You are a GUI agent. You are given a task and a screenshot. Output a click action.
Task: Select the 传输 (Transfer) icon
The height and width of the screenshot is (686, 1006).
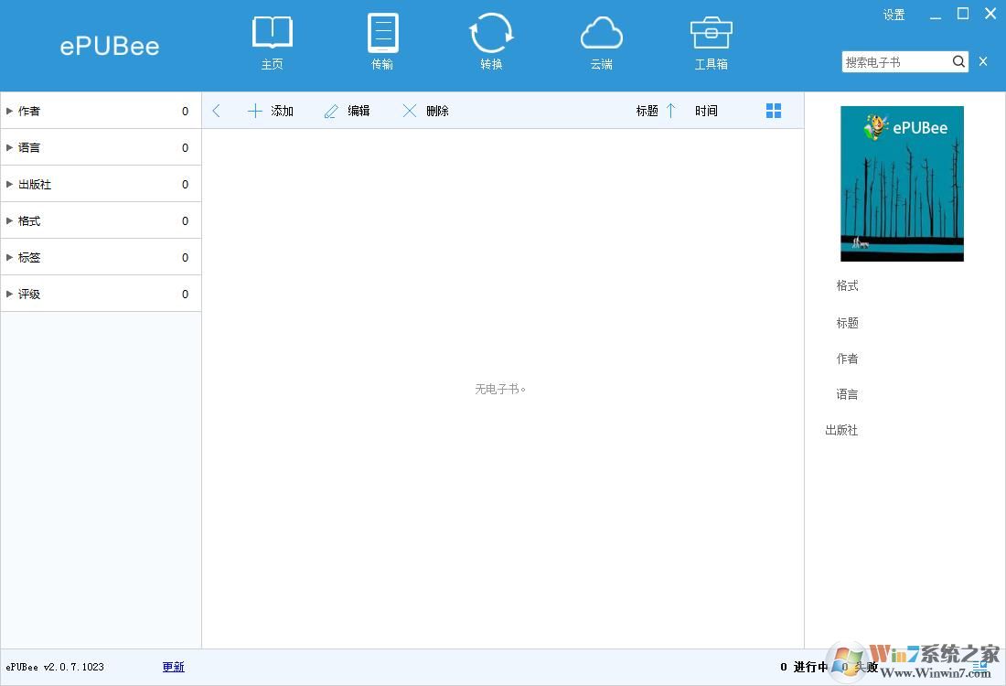(x=381, y=41)
